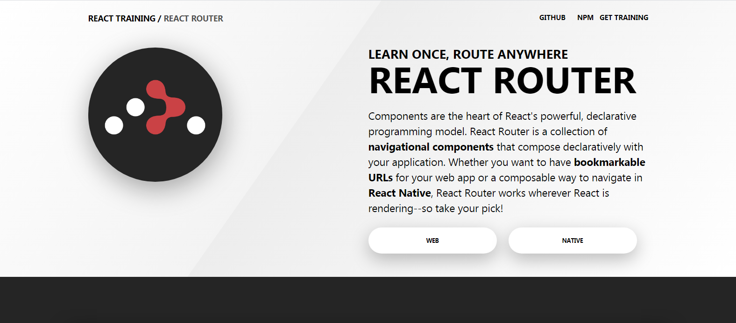The height and width of the screenshot is (323, 736).
Task: Click REACT TRAINING in the breadcrumb
Action: [122, 19]
